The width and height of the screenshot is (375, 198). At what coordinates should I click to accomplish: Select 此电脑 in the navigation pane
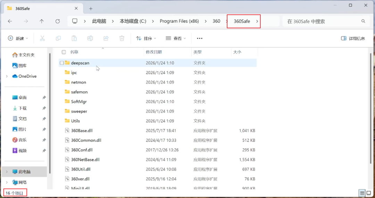[24, 172]
